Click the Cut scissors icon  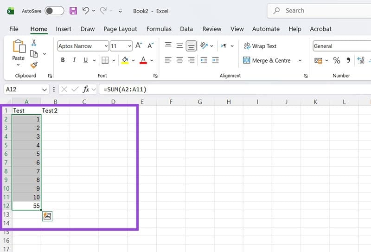34,43
